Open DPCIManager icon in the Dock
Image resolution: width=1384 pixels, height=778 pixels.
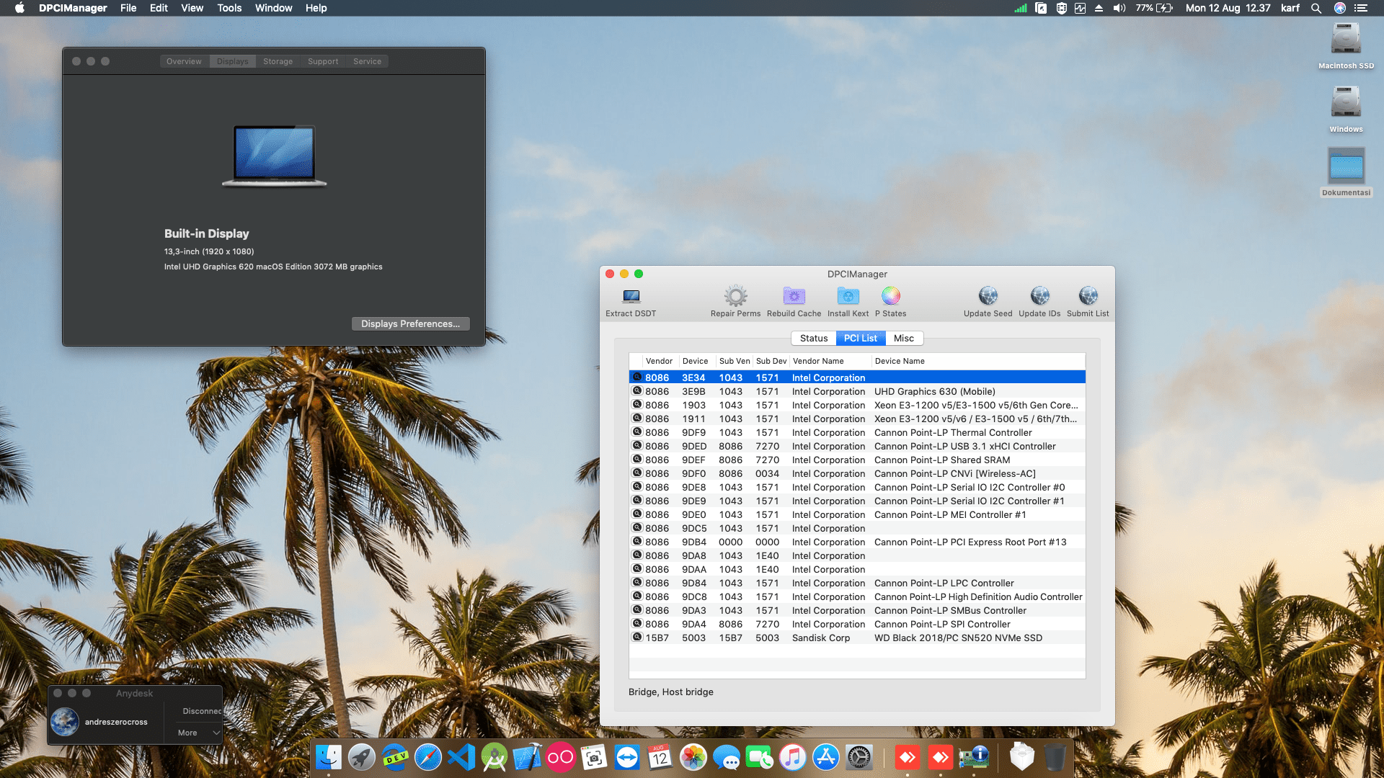[x=974, y=757]
